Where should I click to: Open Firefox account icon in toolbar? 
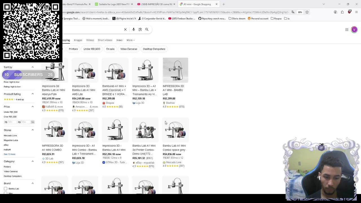coord(335,12)
